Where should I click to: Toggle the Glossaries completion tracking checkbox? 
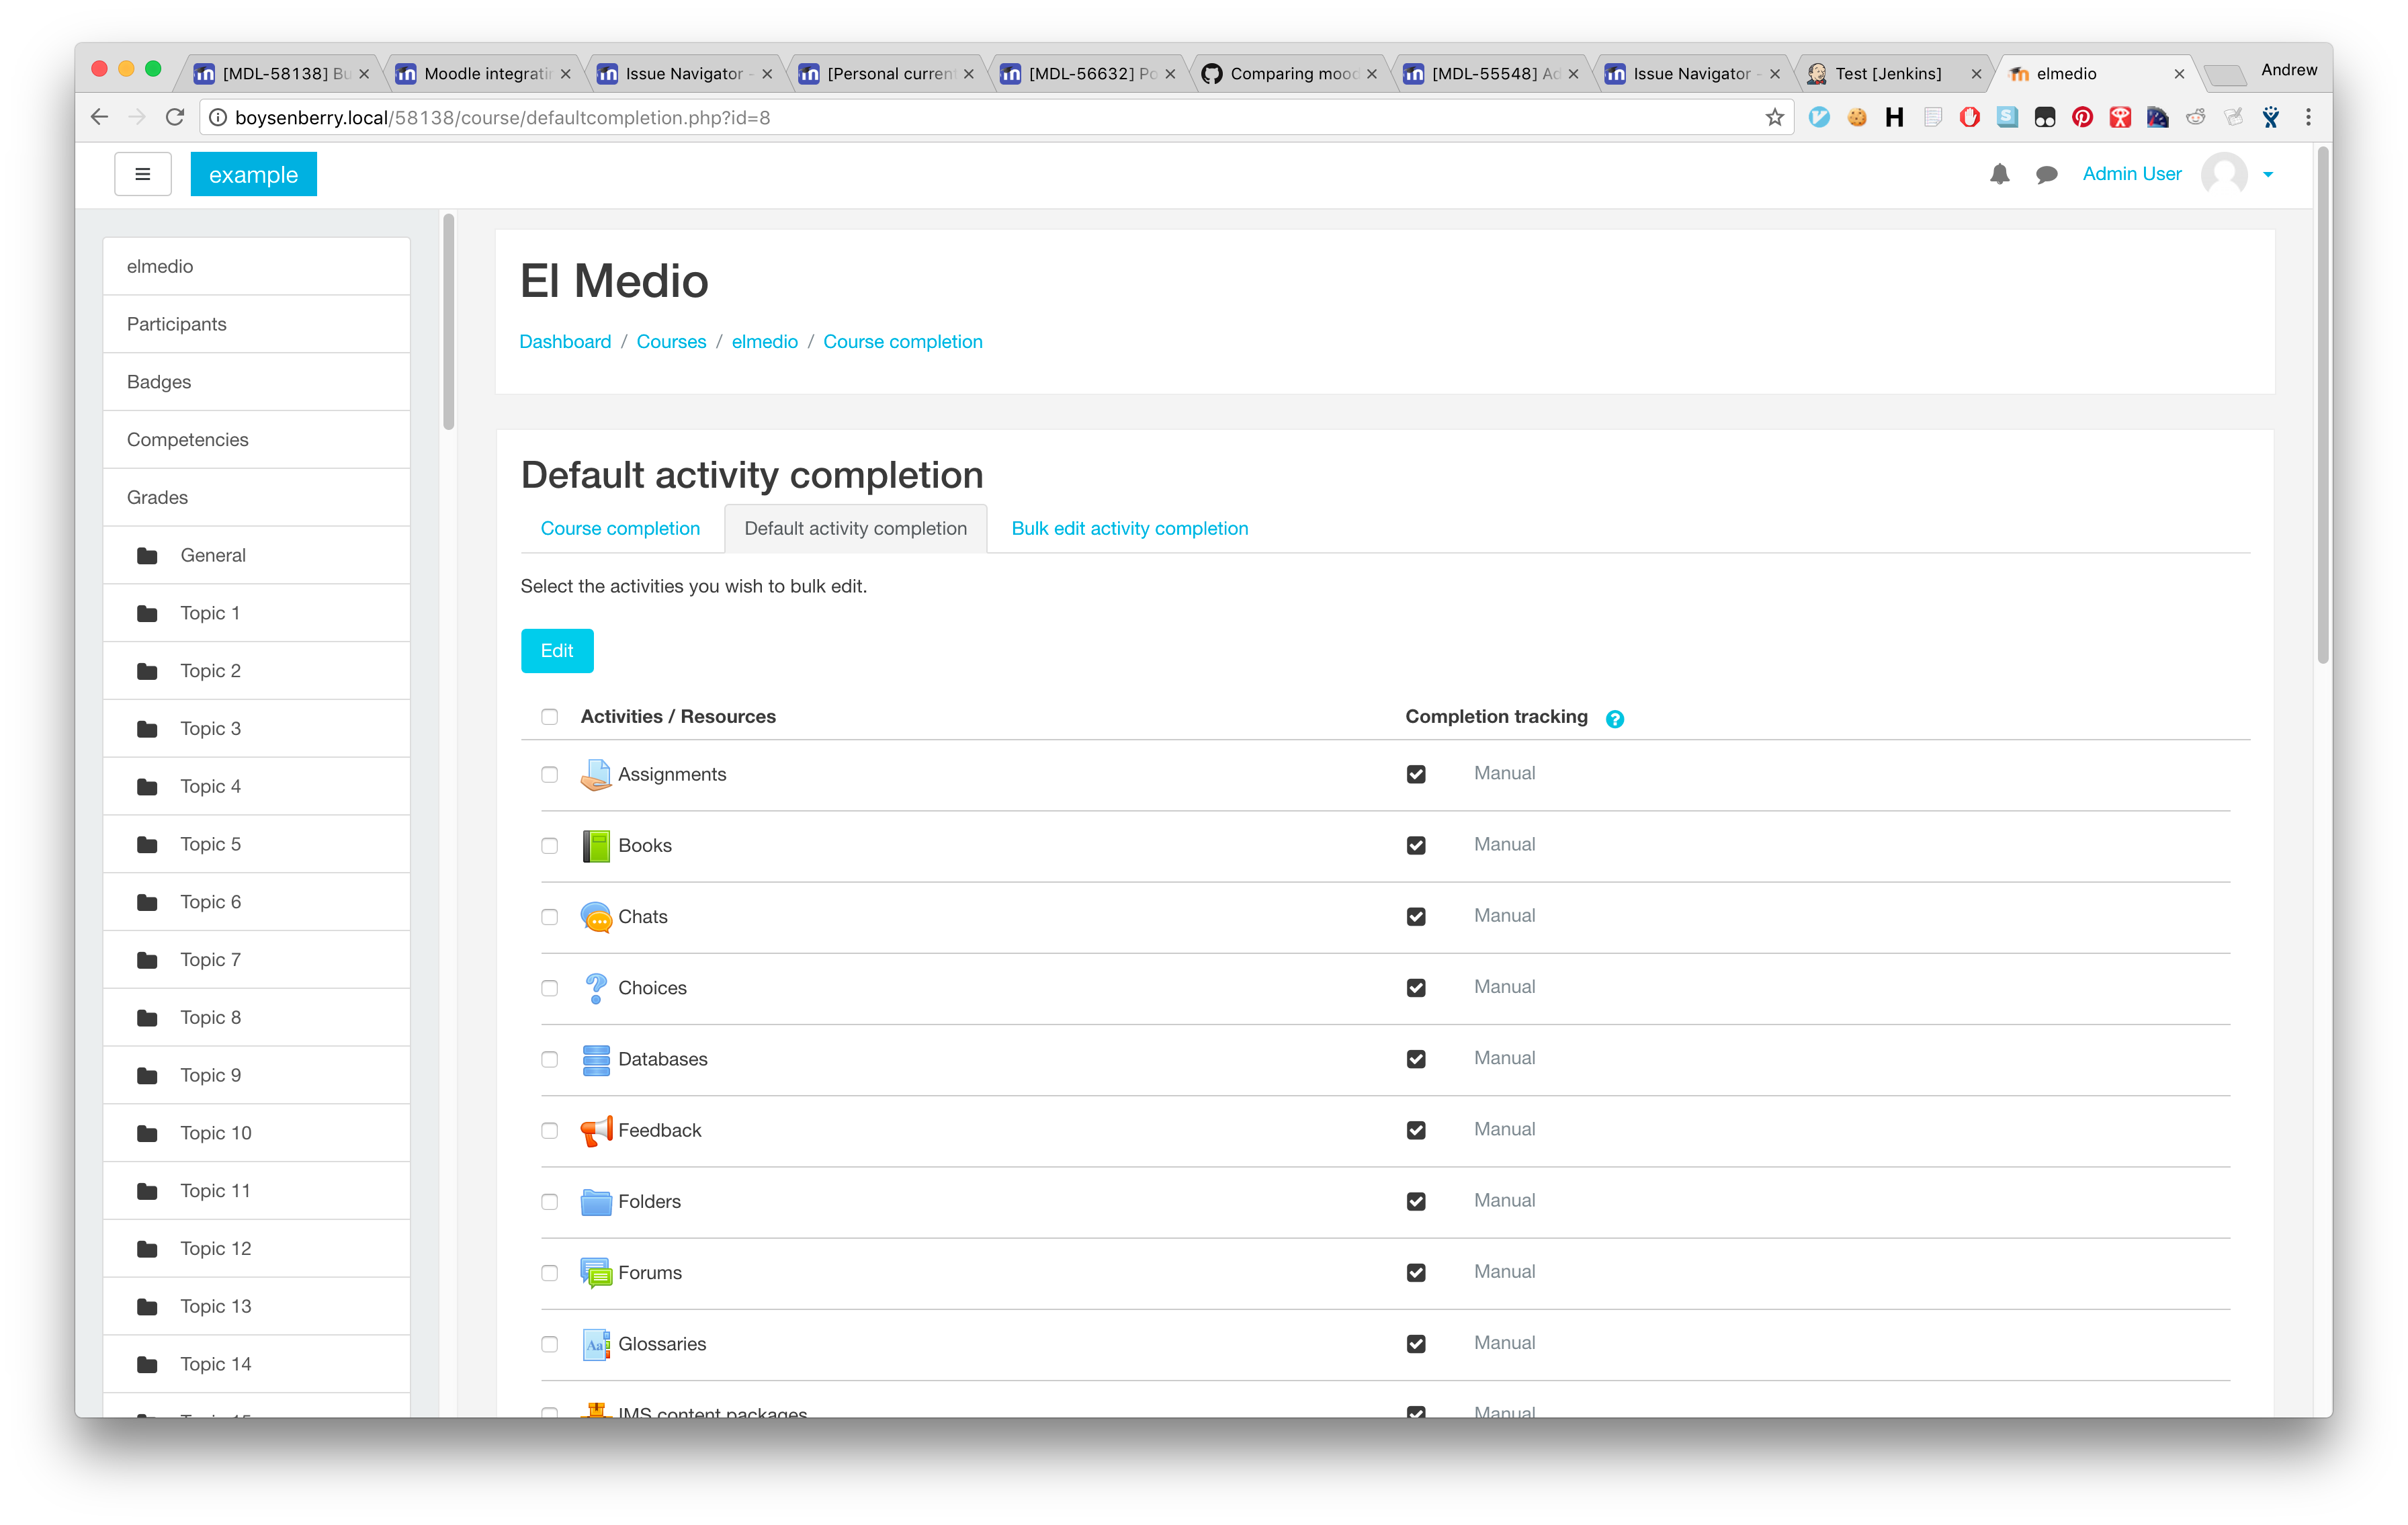(x=1415, y=1343)
